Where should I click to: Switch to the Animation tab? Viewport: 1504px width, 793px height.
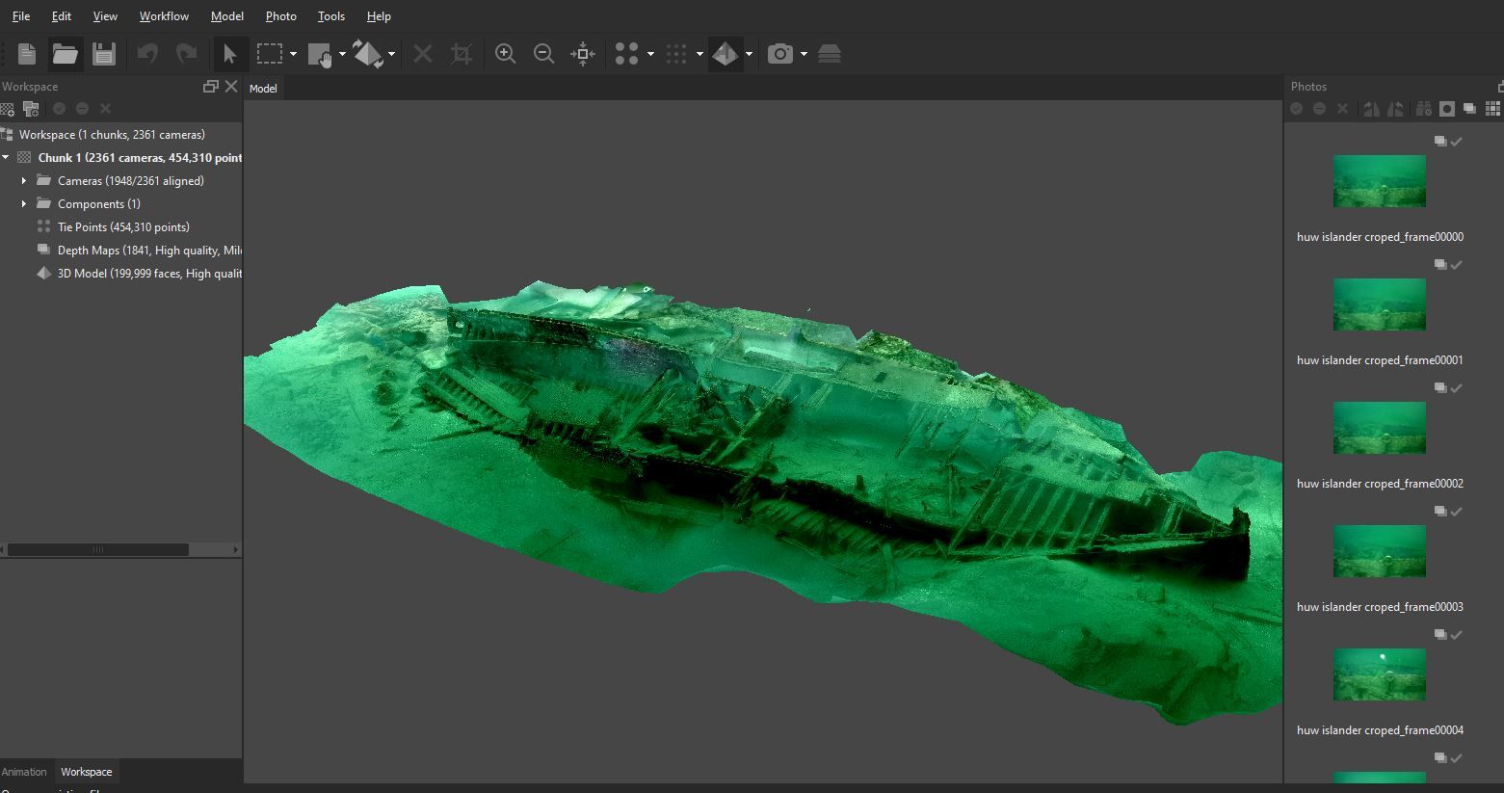[24, 772]
